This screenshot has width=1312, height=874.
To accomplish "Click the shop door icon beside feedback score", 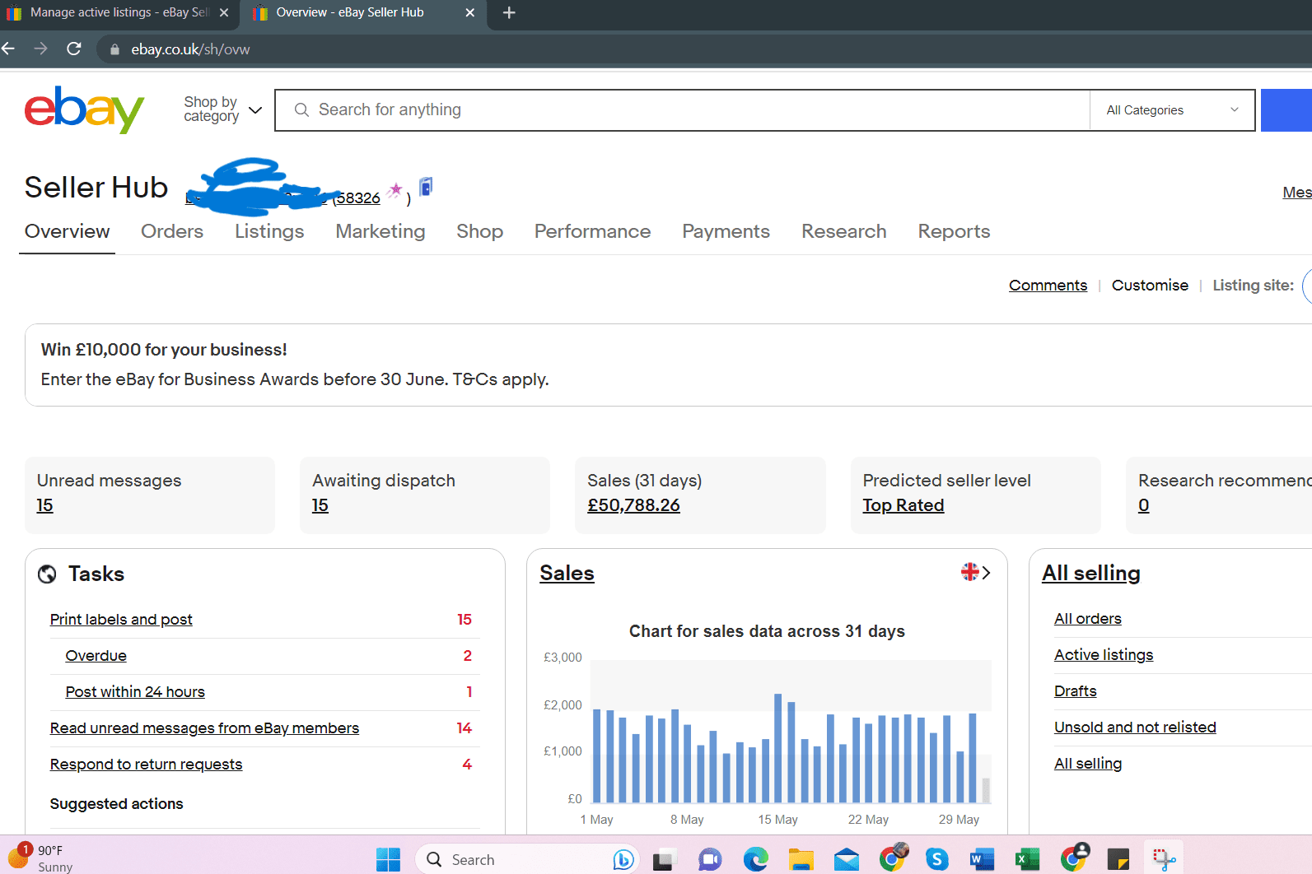I will click(426, 187).
